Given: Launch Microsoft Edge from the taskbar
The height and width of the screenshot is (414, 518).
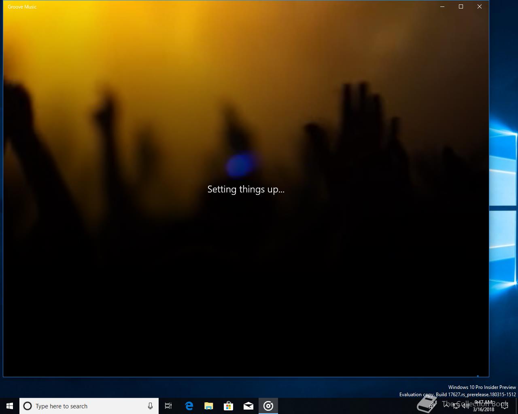Looking at the screenshot, I should pos(189,406).
